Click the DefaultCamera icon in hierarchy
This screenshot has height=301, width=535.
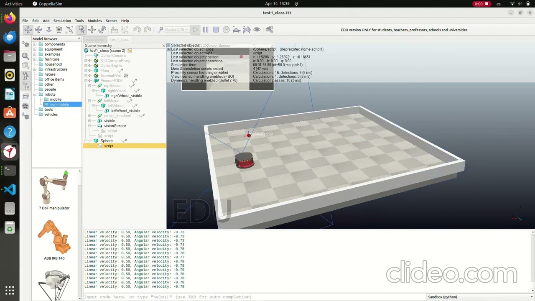coord(96,56)
